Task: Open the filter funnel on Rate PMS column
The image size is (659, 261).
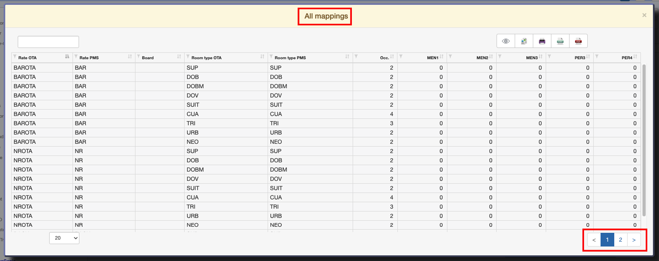Action: (x=76, y=57)
